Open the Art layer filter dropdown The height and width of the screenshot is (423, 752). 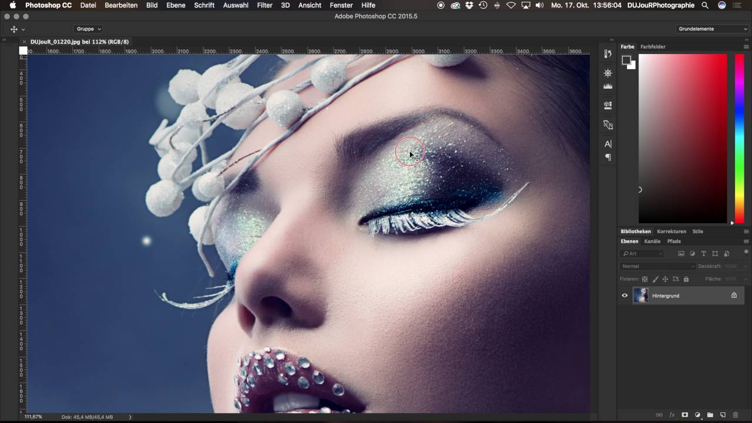(x=642, y=254)
